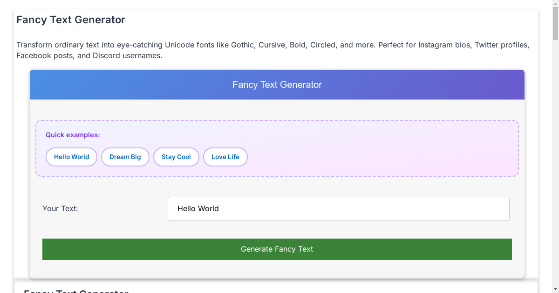Select the "Dream Big" quick example
This screenshot has height=293, width=559.
click(x=125, y=157)
